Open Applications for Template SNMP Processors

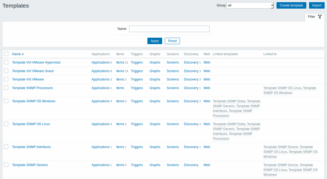click(x=100, y=88)
